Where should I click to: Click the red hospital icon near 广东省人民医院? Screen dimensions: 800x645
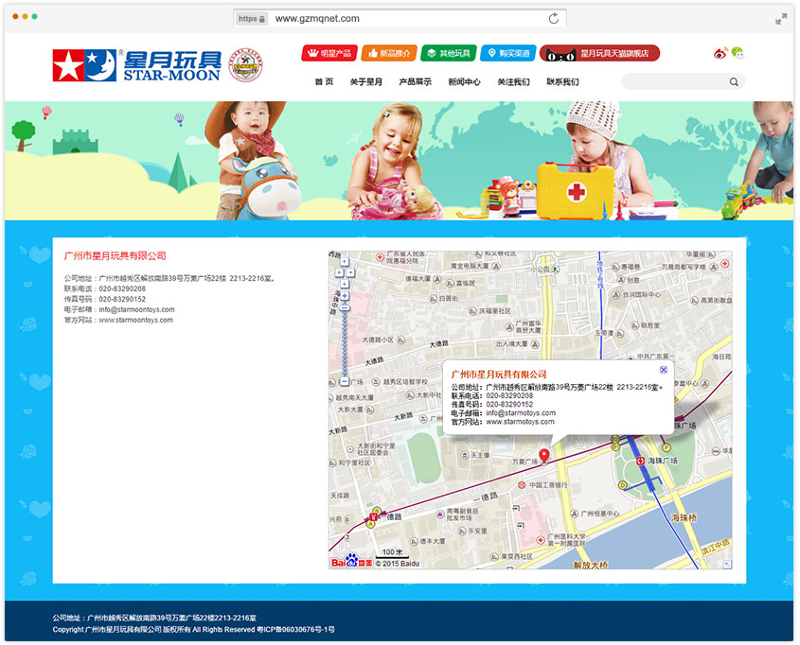coord(380,257)
